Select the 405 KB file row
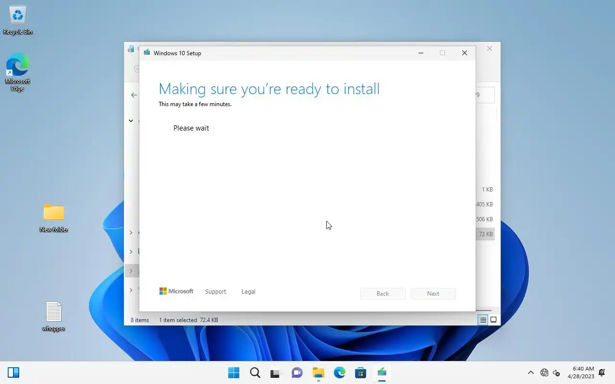This screenshot has height=384, width=615. (484, 204)
